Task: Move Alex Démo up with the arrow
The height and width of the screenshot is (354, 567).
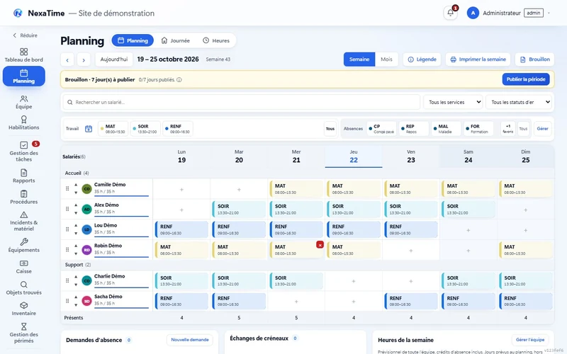Action: click(x=76, y=205)
